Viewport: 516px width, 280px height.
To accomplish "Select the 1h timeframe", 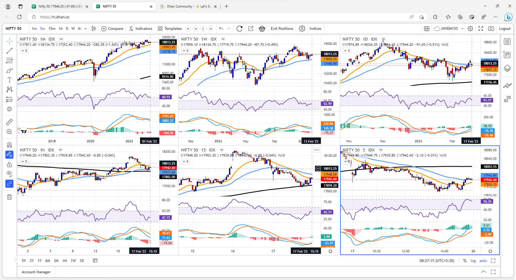I will (61, 29).
